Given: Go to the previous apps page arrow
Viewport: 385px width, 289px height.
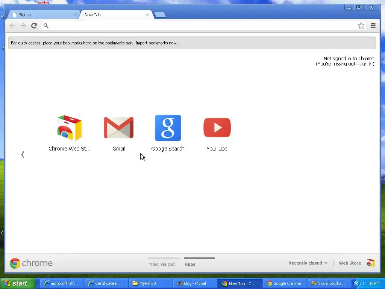Looking at the screenshot, I should 23,155.
